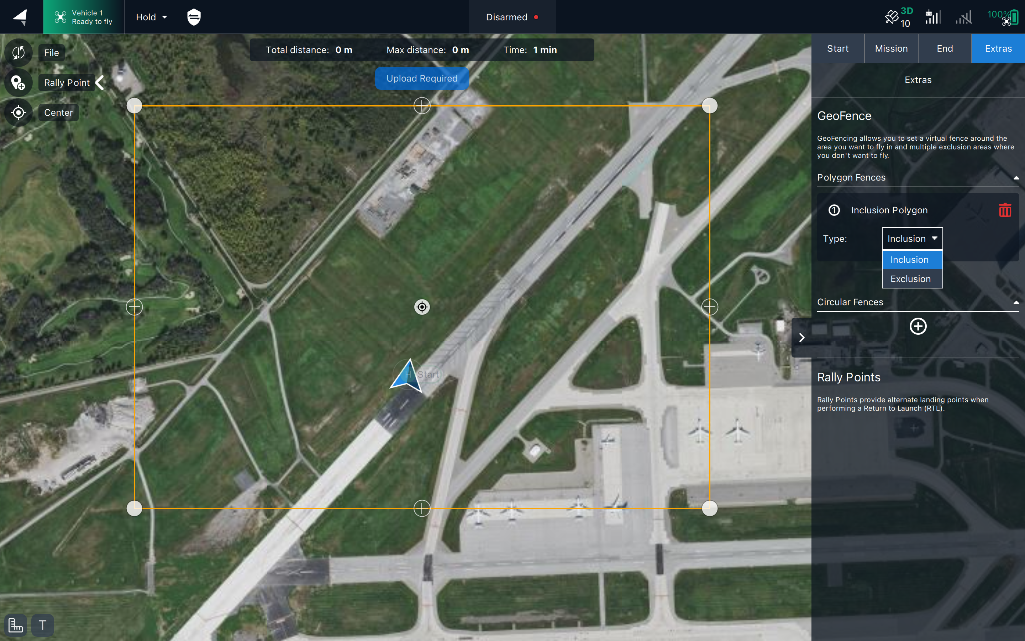The height and width of the screenshot is (641, 1025).
Task: Toggle the terrain elevation panel bottom-left
Action: tap(16, 625)
